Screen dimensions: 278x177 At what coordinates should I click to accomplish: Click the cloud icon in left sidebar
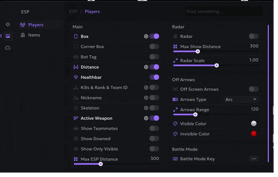point(8,48)
